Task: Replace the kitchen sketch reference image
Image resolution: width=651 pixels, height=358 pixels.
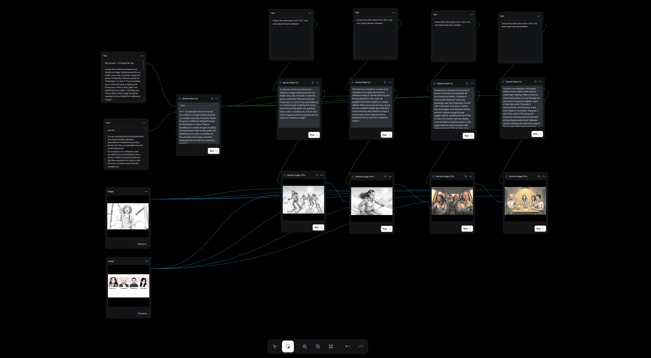Action: pyautogui.click(x=142, y=244)
